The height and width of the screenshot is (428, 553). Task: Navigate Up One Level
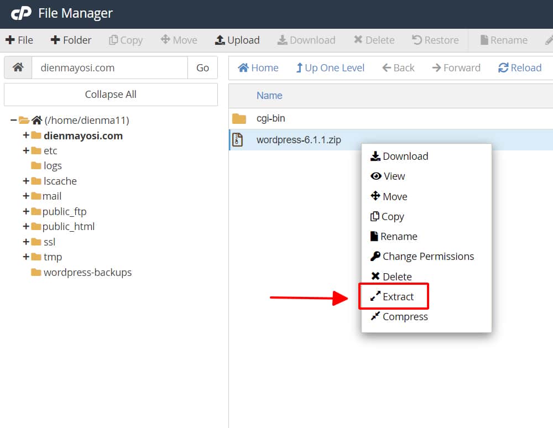tap(330, 67)
